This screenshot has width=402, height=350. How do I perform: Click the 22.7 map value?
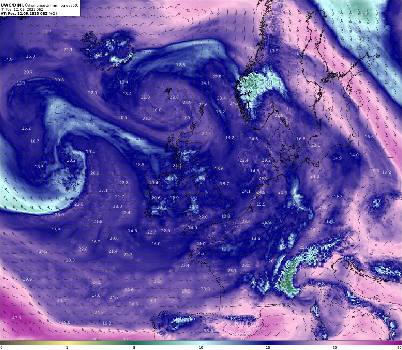[x=152, y=232]
